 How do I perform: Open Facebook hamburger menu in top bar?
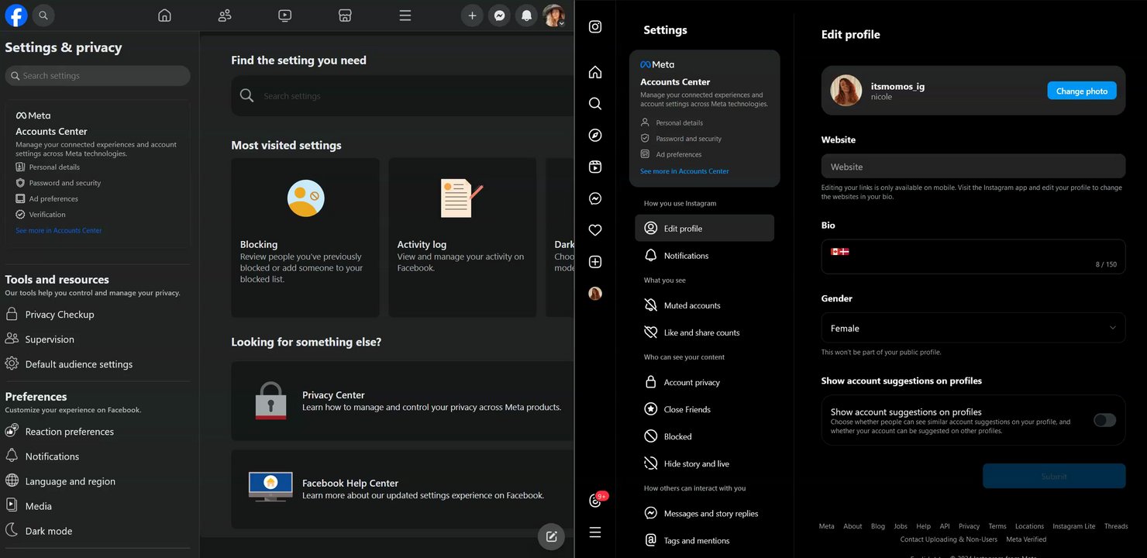(405, 15)
